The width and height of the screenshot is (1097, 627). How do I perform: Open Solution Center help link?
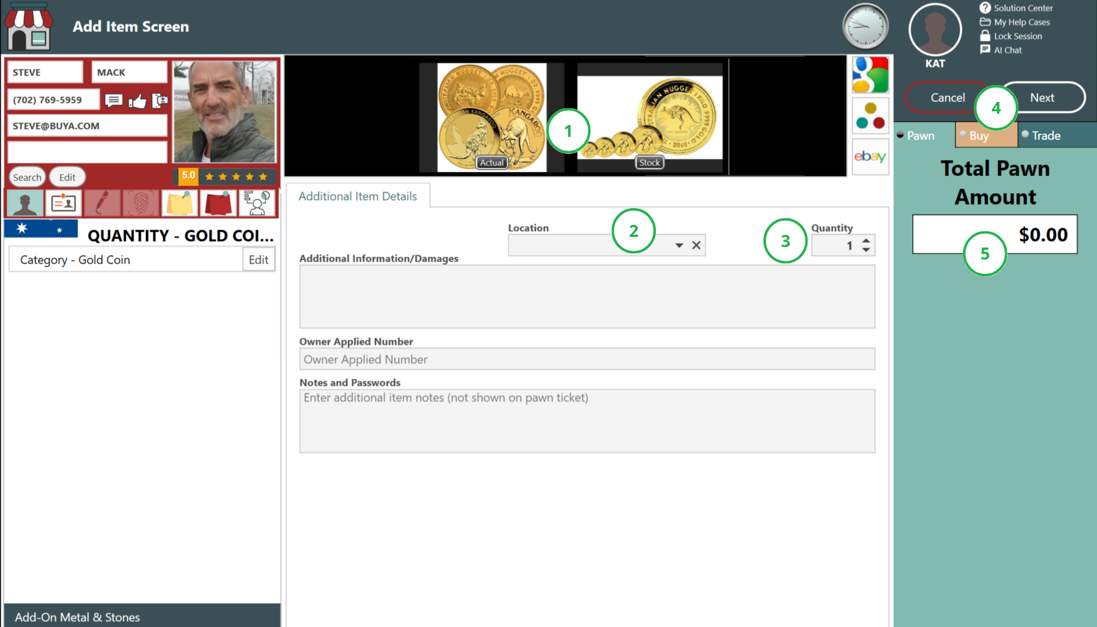point(1016,8)
